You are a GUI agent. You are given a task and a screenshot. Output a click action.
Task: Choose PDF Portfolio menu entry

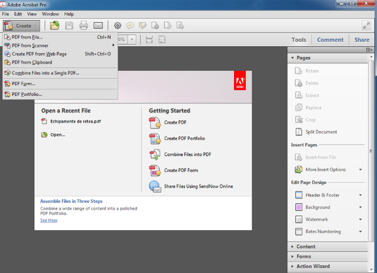pos(60,94)
